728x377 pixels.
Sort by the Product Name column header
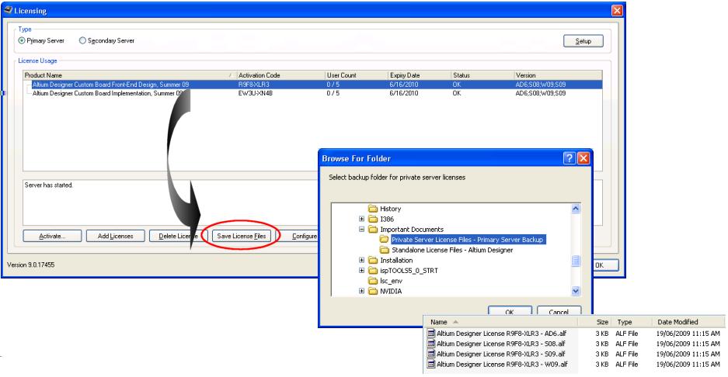[130, 75]
